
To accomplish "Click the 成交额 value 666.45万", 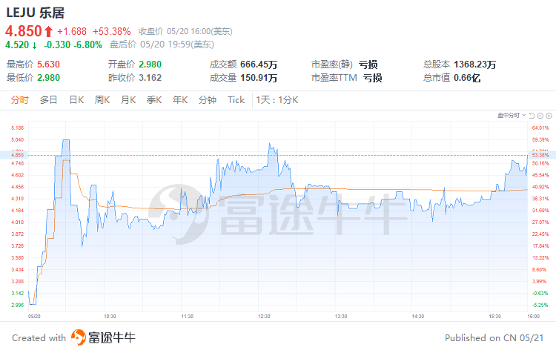I will click(x=259, y=65).
